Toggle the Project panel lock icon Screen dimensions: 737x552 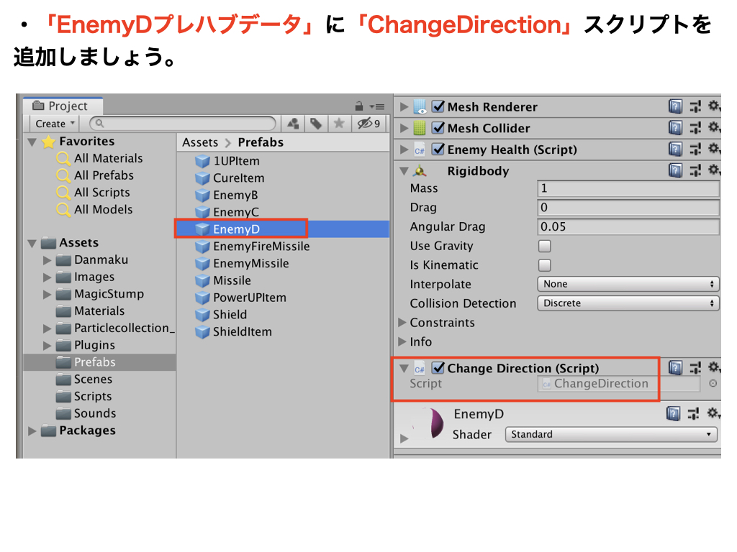359,106
